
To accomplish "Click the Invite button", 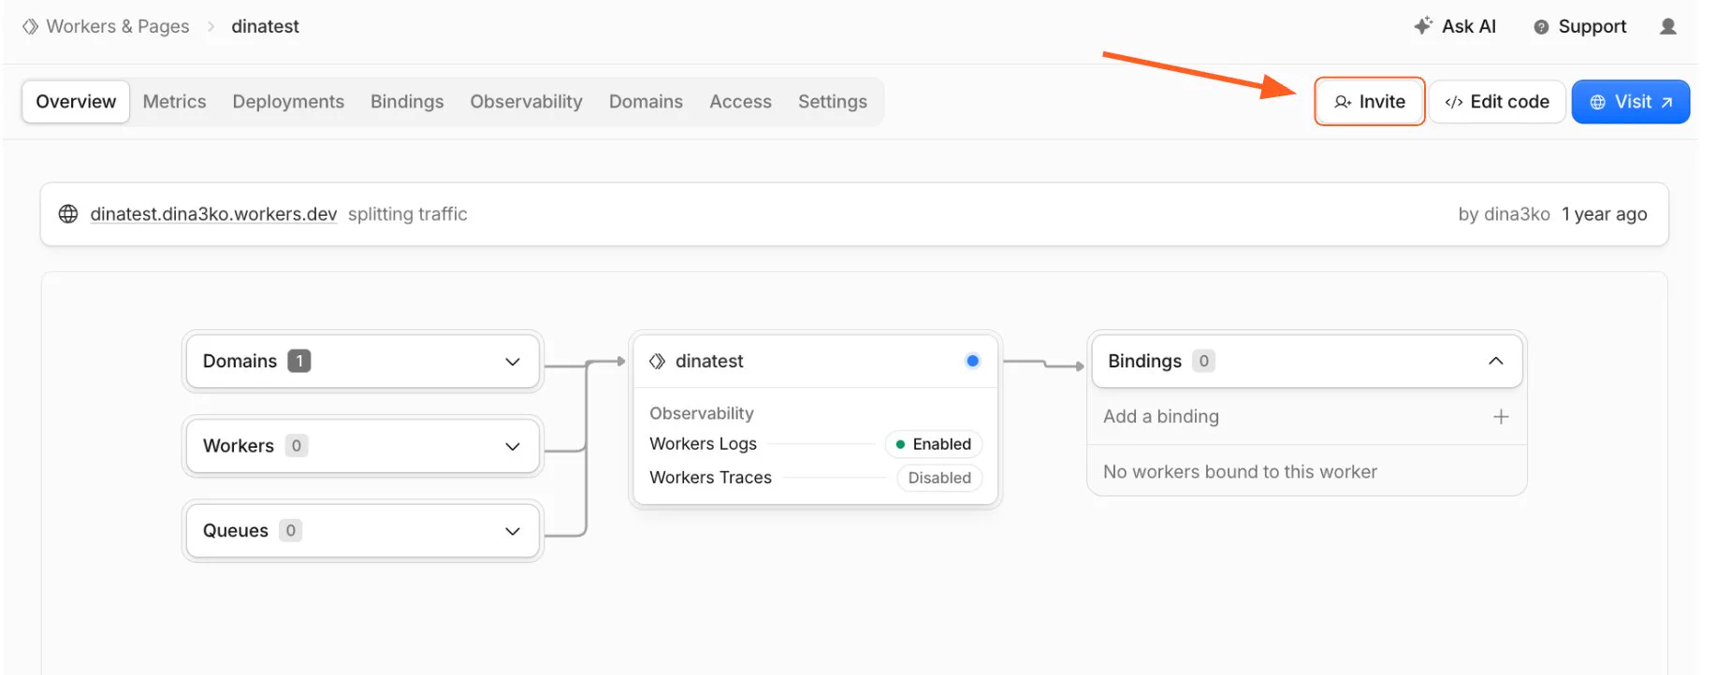I will [1370, 102].
